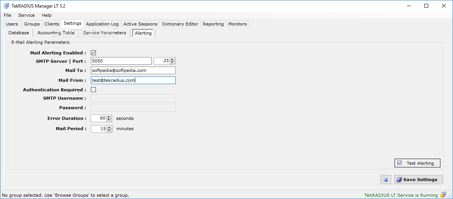Click the Error Duration value field
This screenshot has height=199, width=453.
pos(99,118)
